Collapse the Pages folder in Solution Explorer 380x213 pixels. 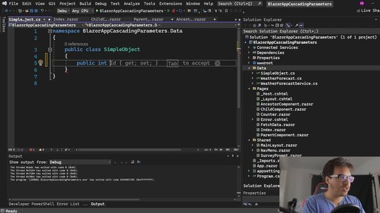point(249,89)
